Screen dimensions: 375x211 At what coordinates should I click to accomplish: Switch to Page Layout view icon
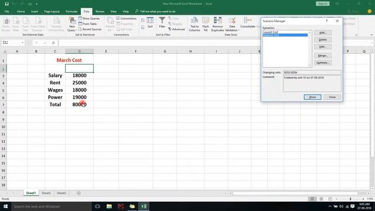[x=321, y=199]
